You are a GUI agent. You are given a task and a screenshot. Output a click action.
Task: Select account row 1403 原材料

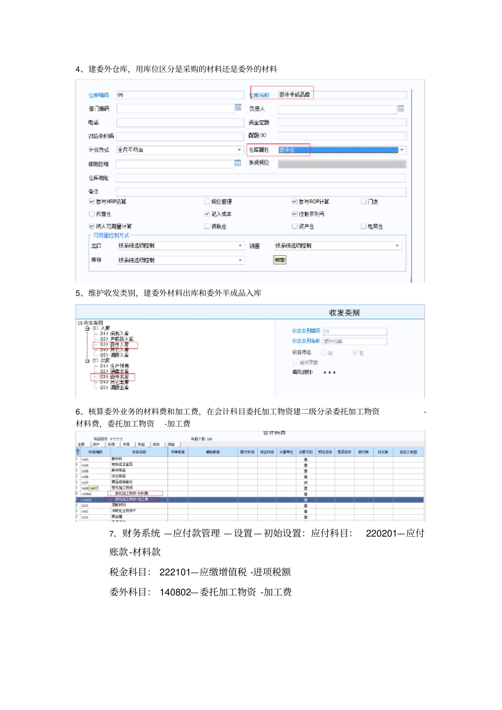click(x=251, y=459)
